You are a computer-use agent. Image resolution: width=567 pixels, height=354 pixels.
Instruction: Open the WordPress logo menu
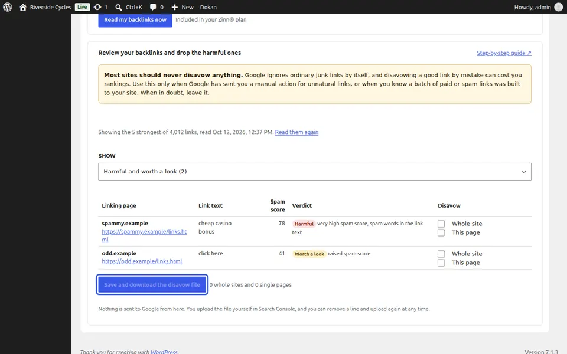point(8,7)
